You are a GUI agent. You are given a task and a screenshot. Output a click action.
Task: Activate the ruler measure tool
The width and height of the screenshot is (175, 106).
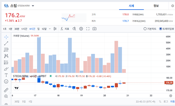pyautogui.click(x=6, y=90)
